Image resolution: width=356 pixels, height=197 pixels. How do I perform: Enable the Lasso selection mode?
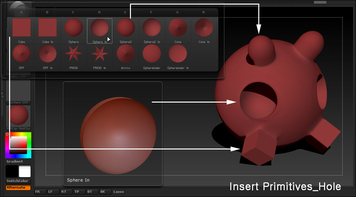[119, 192]
